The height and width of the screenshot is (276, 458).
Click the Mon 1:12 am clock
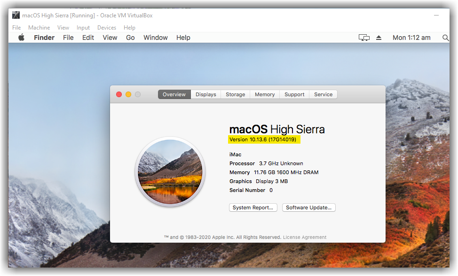[x=411, y=38]
